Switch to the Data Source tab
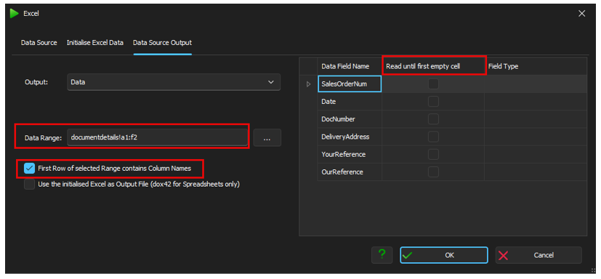Viewport: 601px width, 279px height. (39, 43)
